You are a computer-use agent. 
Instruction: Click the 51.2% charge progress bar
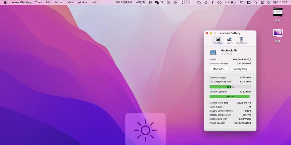[230, 87]
